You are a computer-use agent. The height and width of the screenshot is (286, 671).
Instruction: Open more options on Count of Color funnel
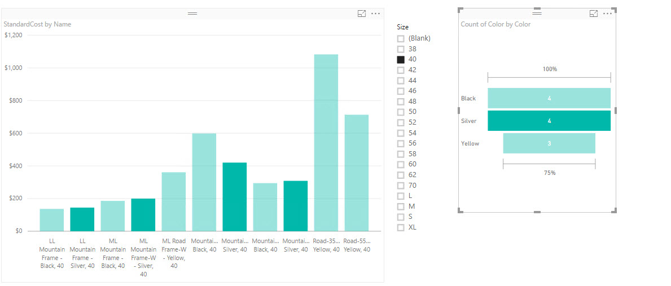(607, 14)
